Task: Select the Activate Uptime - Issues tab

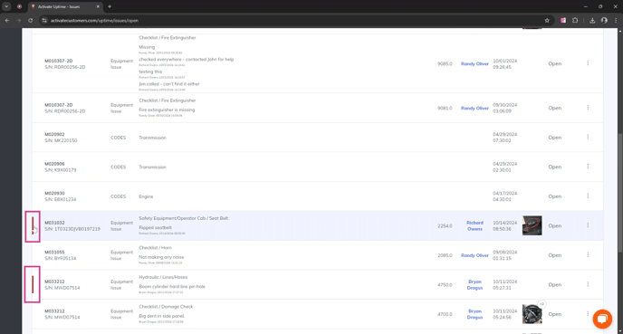Action: click(65, 6)
